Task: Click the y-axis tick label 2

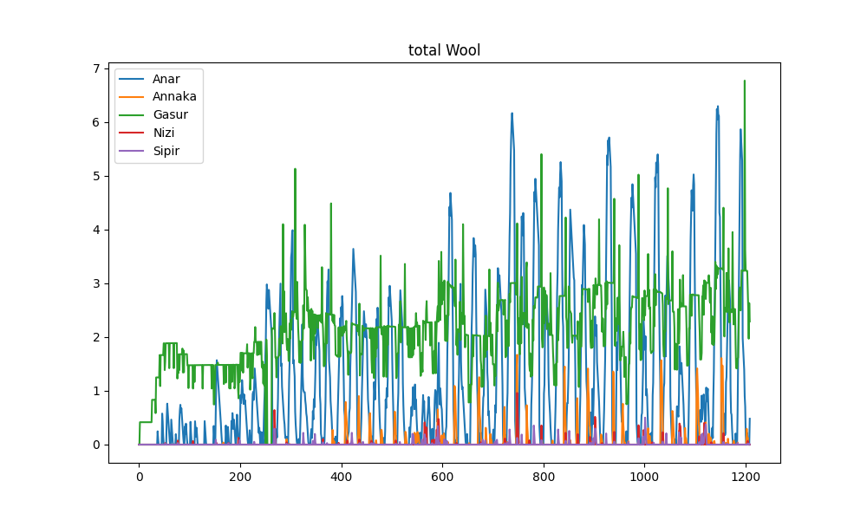Action: [97, 337]
